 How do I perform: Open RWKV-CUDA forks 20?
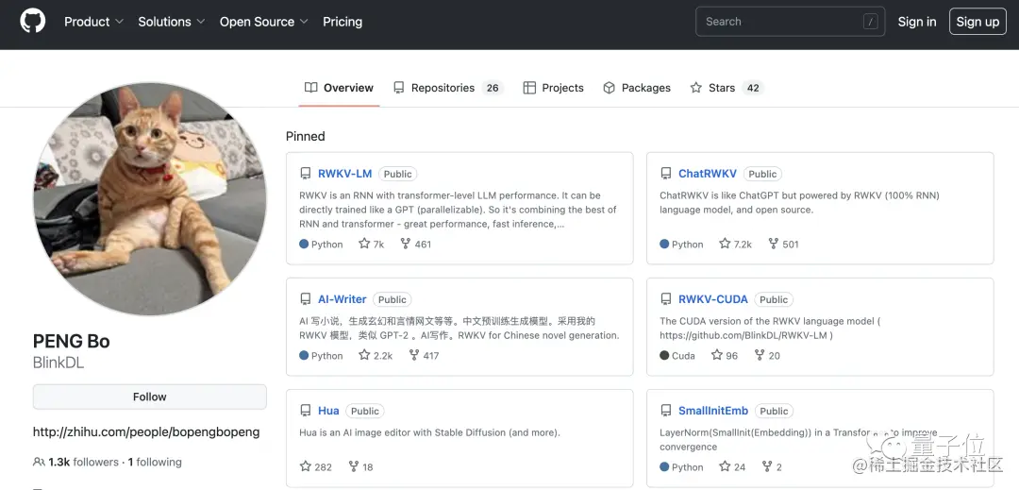pos(767,356)
